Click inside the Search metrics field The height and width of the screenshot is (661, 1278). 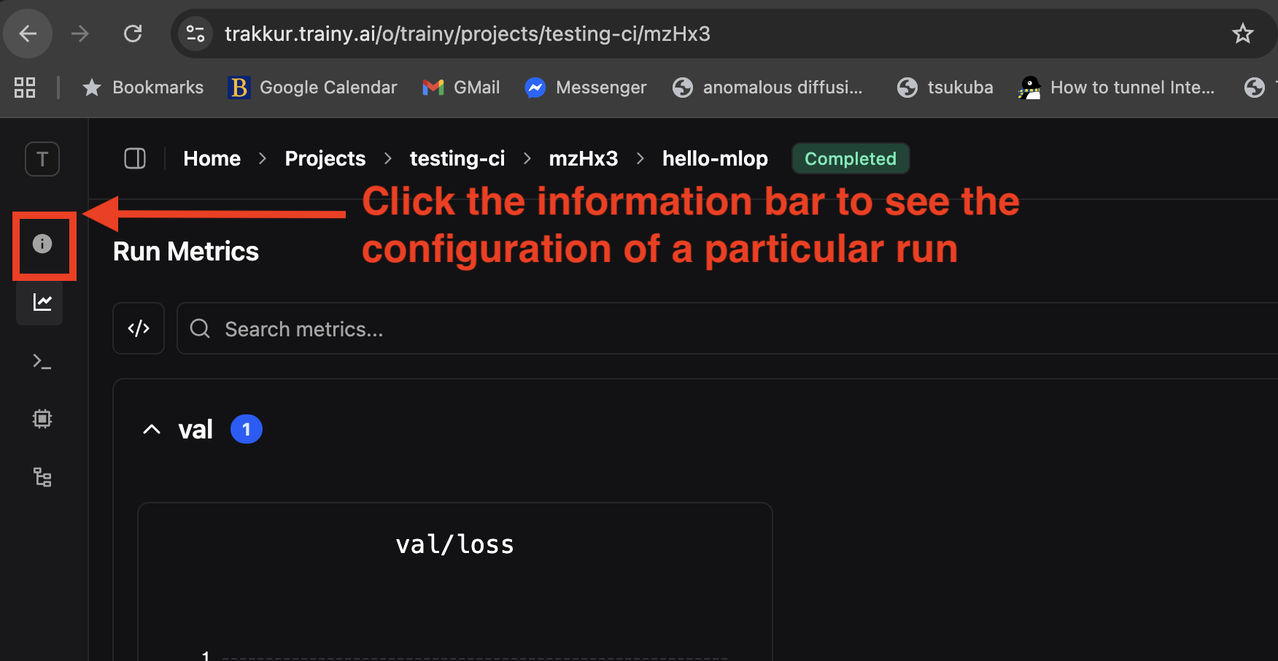tap(438, 328)
